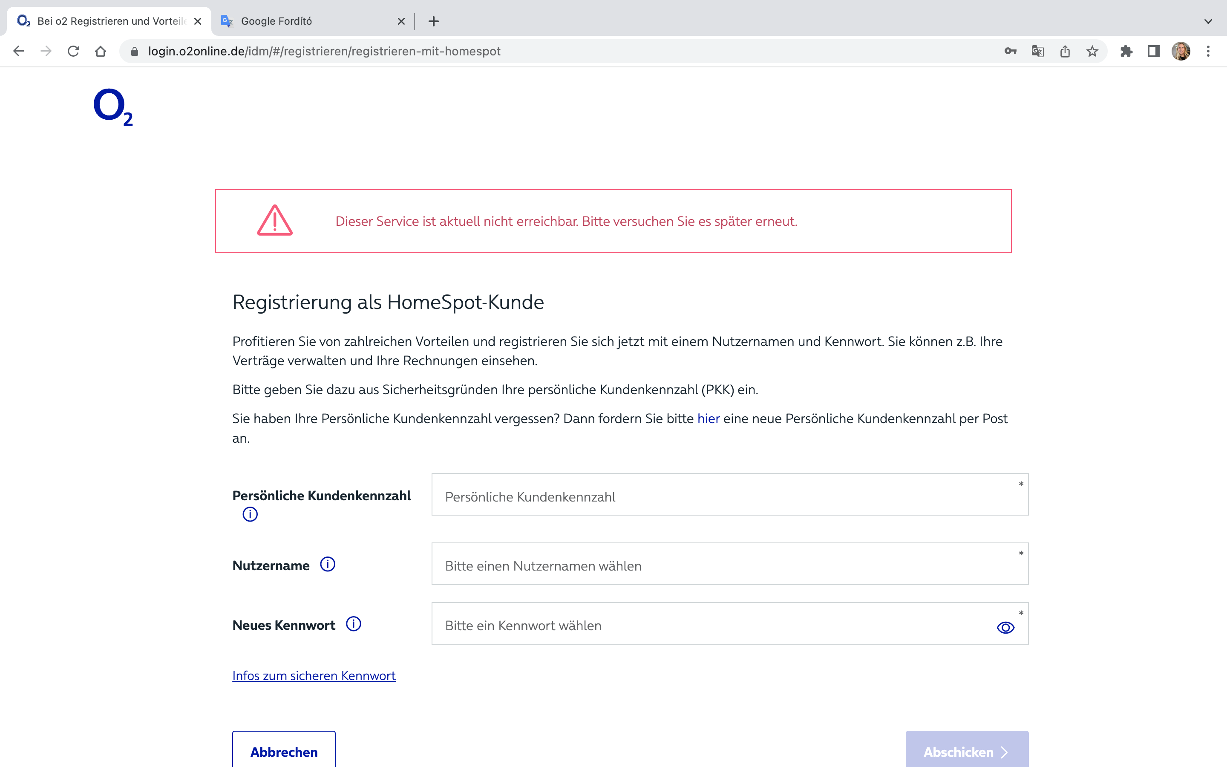
Task: Click the warning triangle icon
Action: (275, 221)
